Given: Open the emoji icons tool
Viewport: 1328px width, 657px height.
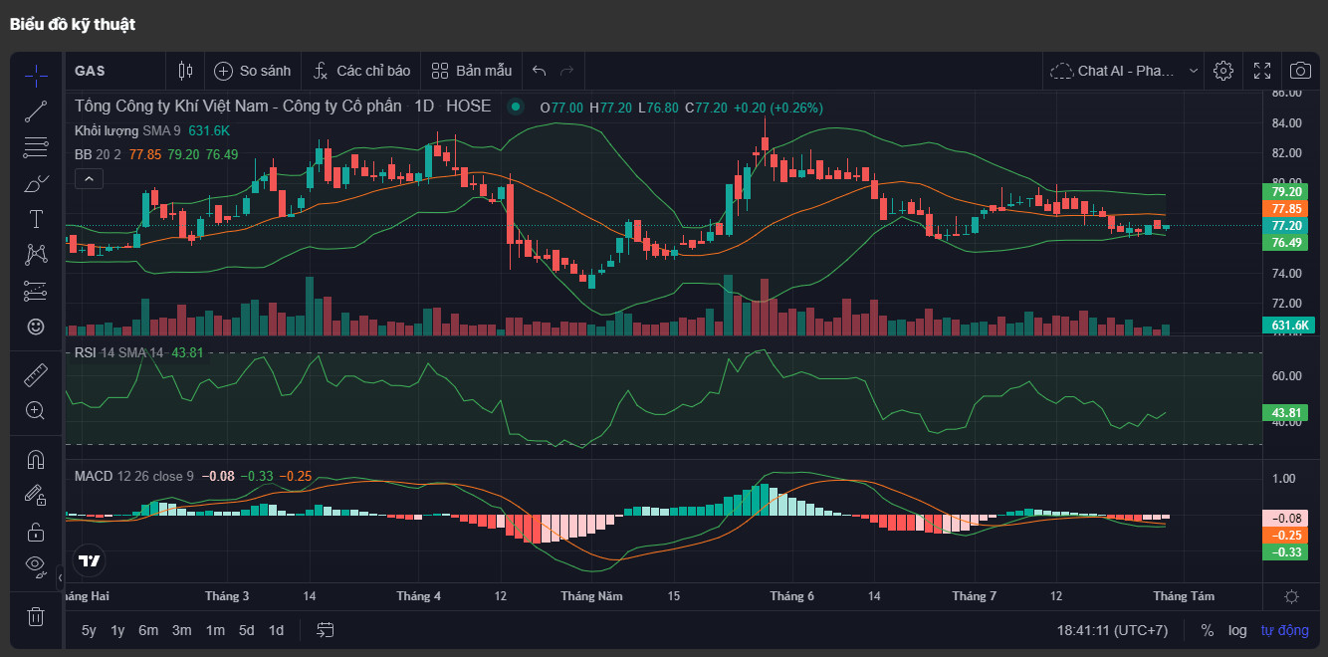Looking at the screenshot, I should [36, 327].
